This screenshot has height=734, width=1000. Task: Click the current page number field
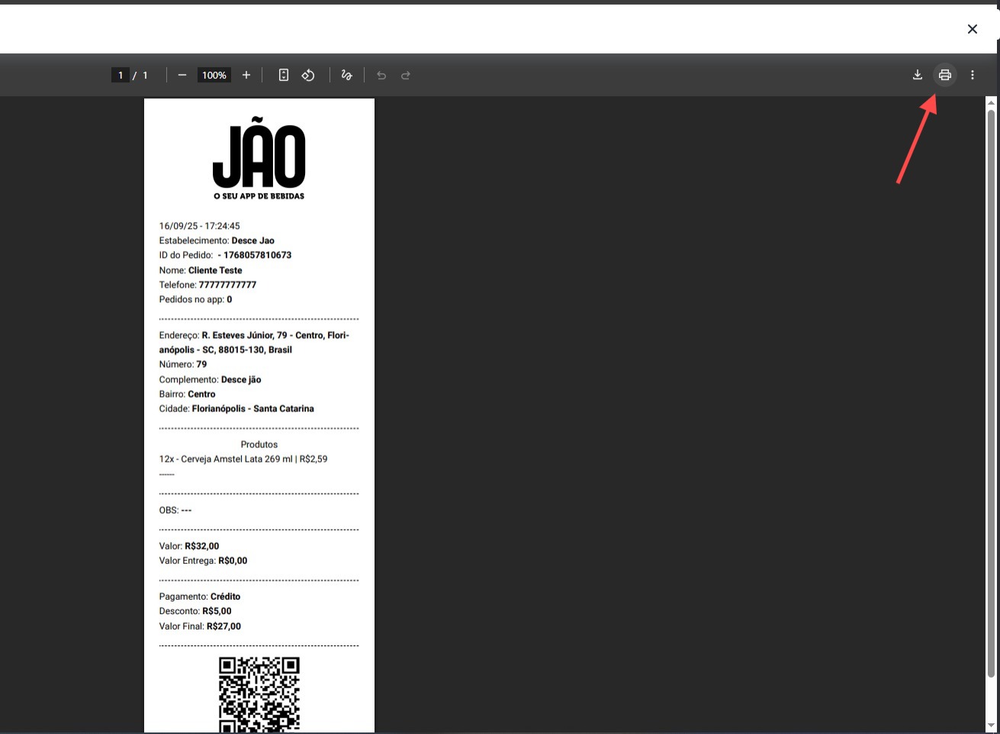click(x=121, y=76)
